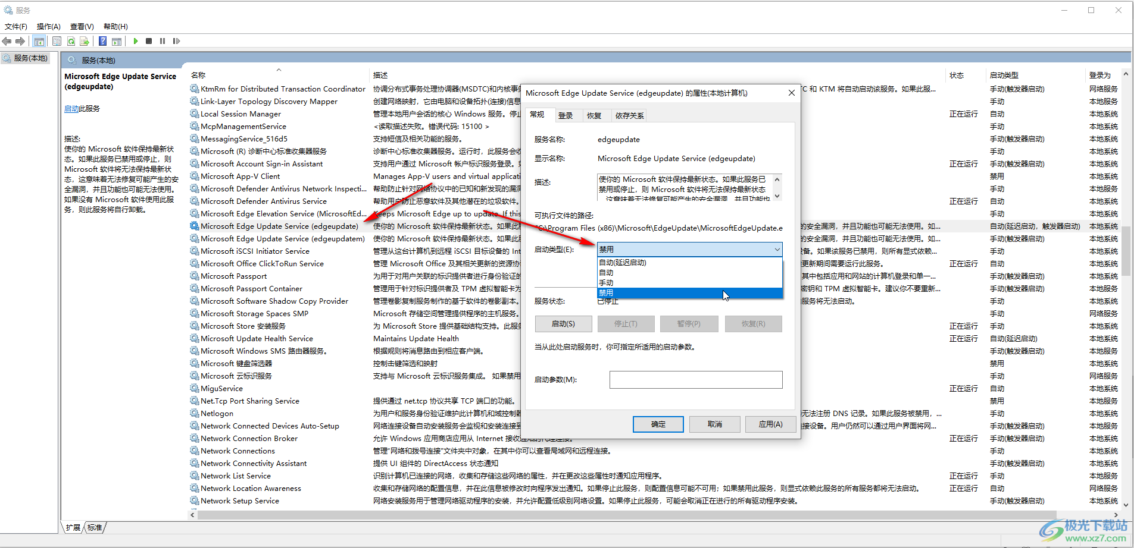Viewport: 1134px width, 548px height.
Task: Select the MiguService row
Action: 221,389
